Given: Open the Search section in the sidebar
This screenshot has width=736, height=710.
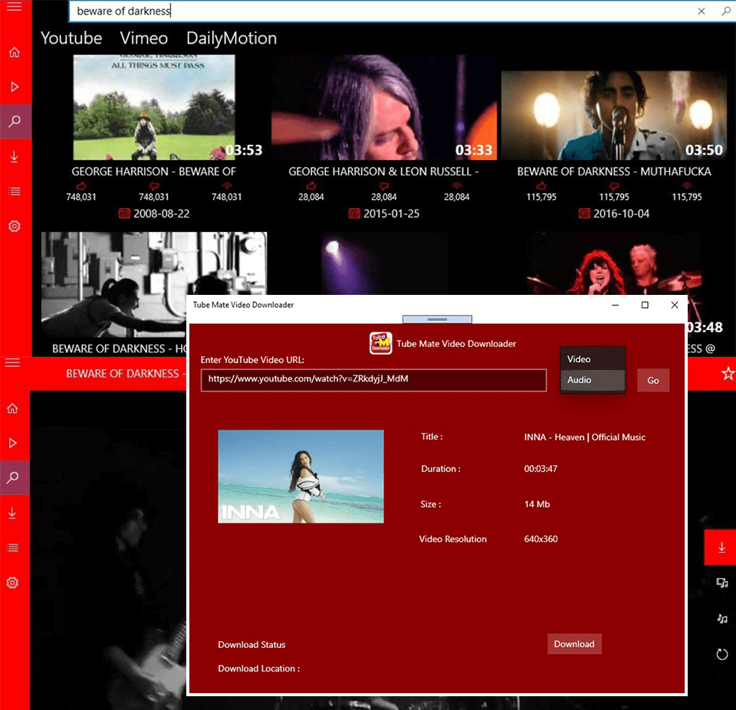Looking at the screenshot, I should tap(14, 120).
